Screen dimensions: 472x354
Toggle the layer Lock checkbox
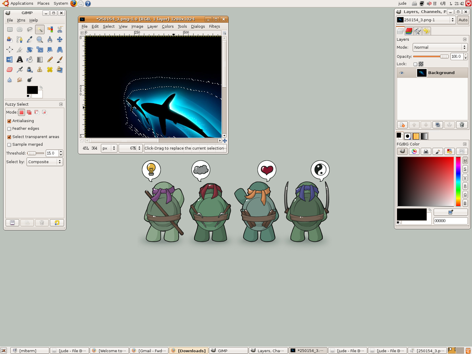415,64
